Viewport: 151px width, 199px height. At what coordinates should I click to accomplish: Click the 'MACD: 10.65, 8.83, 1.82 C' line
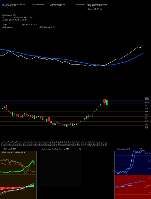tap(14, 20)
